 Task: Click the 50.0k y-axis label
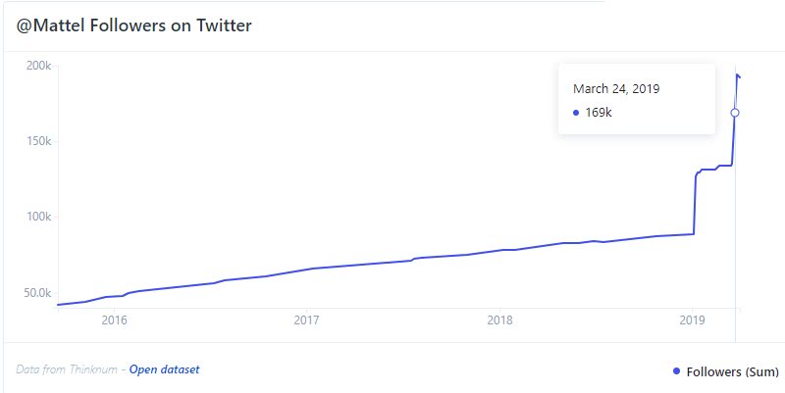37,293
